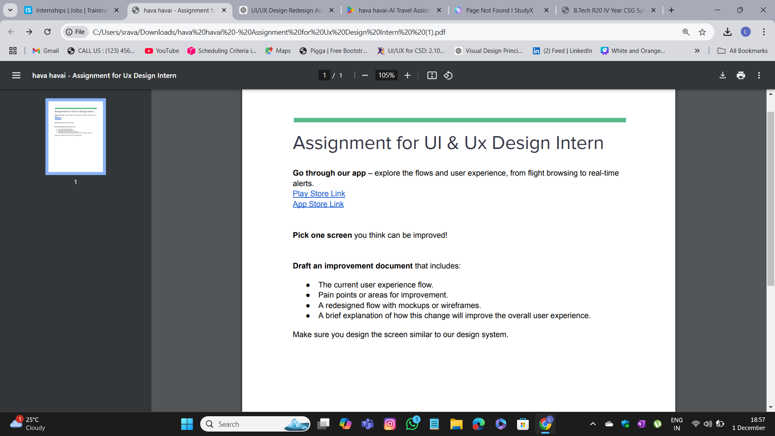Click the Fit to page icon
The image size is (775, 436).
[x=432, y=75]
